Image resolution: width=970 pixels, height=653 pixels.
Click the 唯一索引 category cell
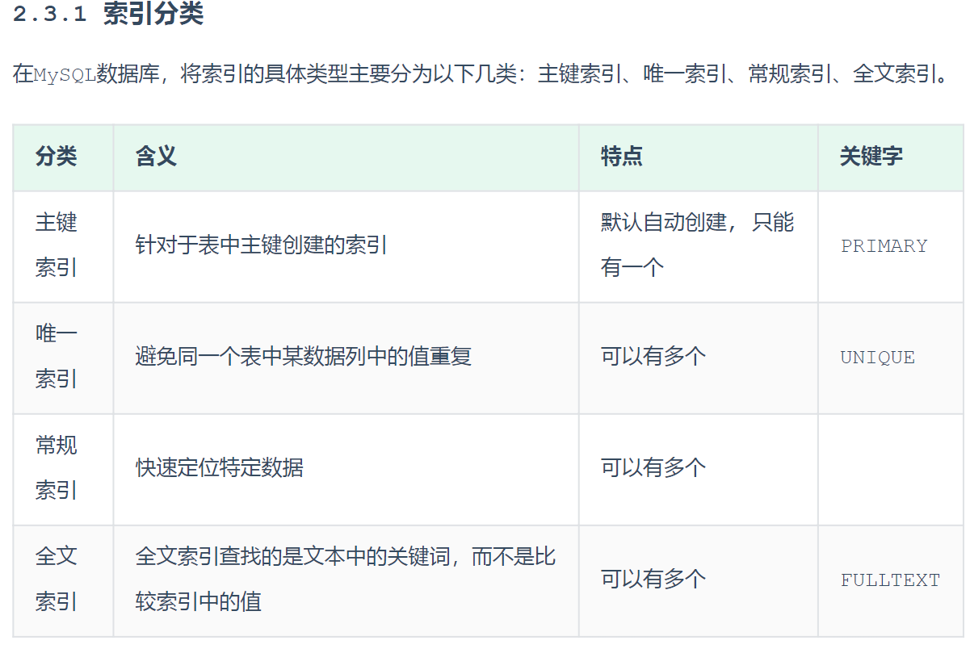point(57,356)
